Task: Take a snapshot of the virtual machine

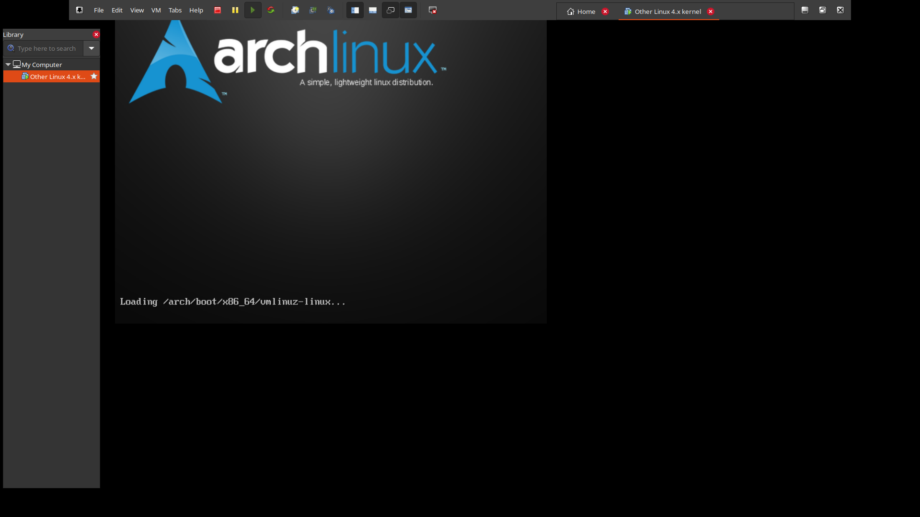Action: click(295, 10)
